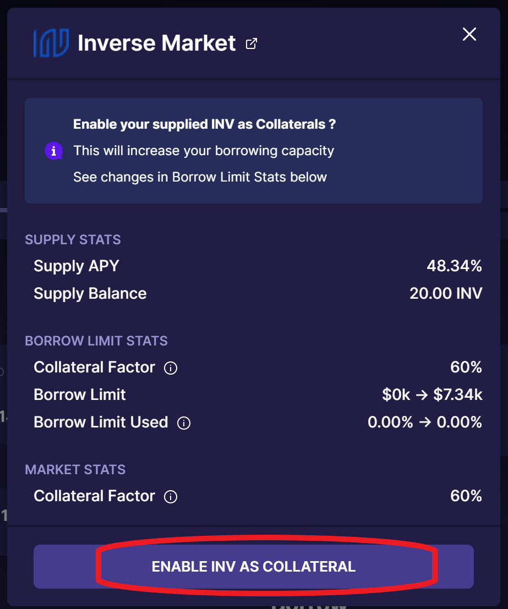Click the Market Stats 60% collateral factor value
The width and height of the screenshot is (508, 609).
[466, 496]
